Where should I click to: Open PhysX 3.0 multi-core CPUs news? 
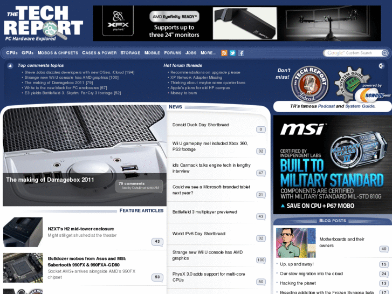(x=209, y=277)
